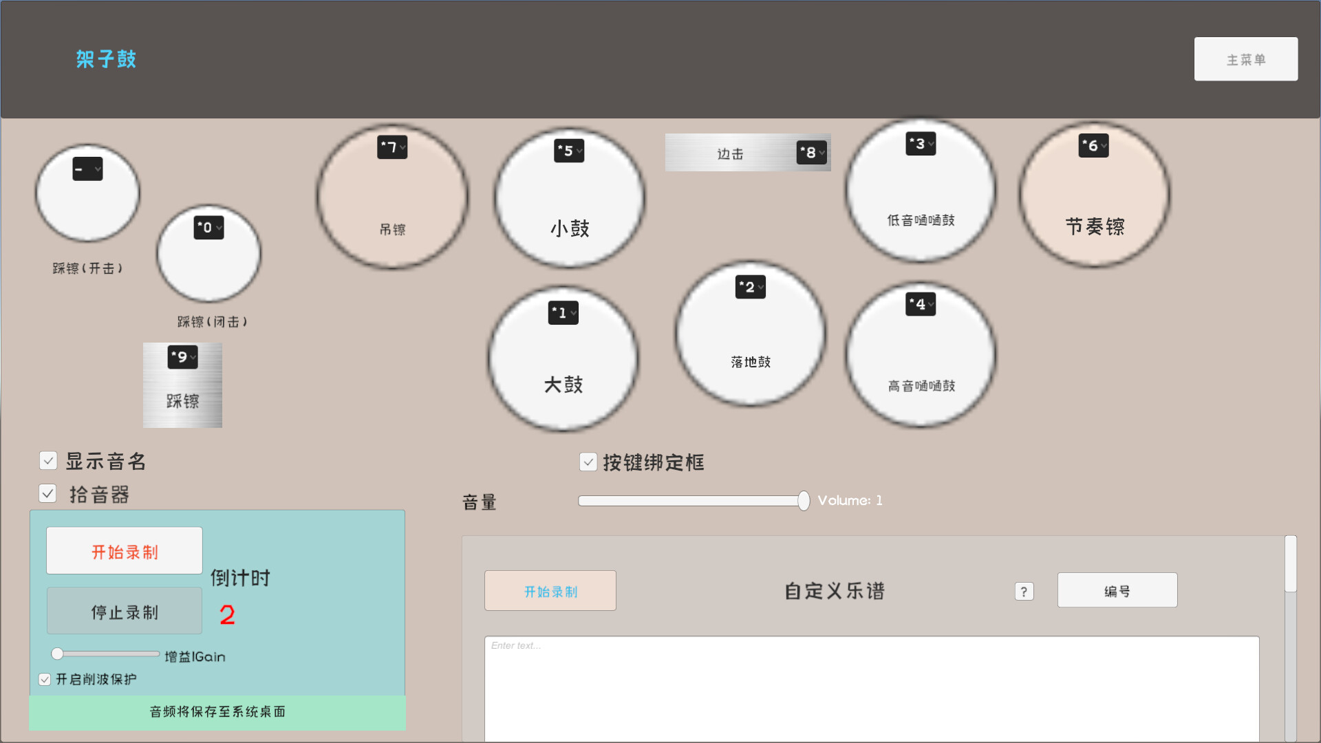
Task: Click the 自定义乐谱 custom score heading
Action: (834, 590)
